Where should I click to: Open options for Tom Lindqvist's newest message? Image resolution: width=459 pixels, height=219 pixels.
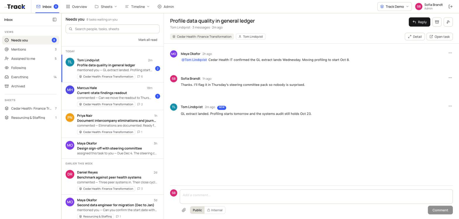450,106
